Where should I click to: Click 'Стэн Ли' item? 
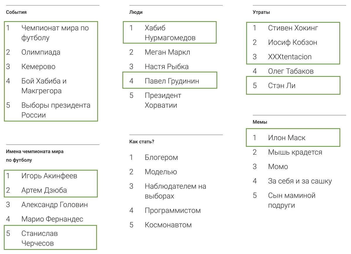(282, 86)
